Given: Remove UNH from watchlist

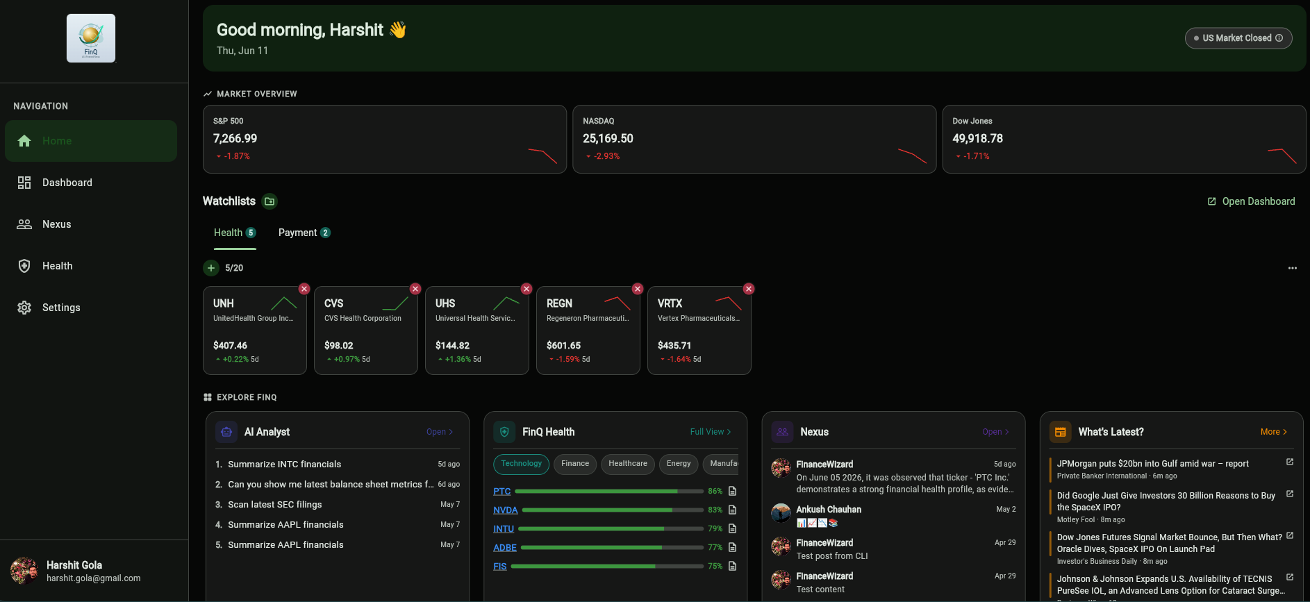Looking at the screenshot, I should tap(304, 289).
